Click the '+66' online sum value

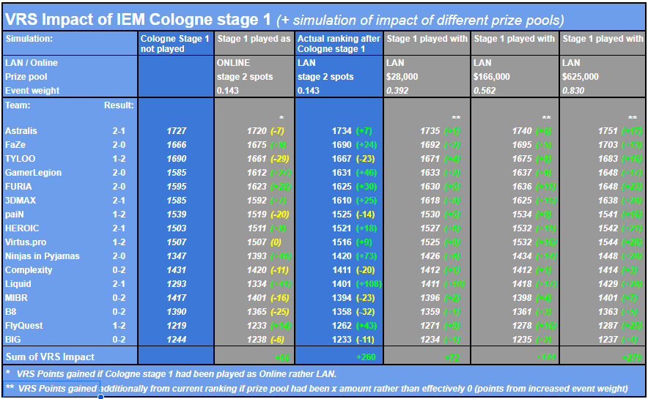[x=281, y=358]
